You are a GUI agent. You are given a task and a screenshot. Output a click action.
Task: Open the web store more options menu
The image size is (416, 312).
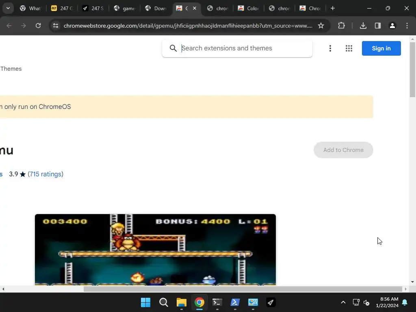(x=330, y=48)
